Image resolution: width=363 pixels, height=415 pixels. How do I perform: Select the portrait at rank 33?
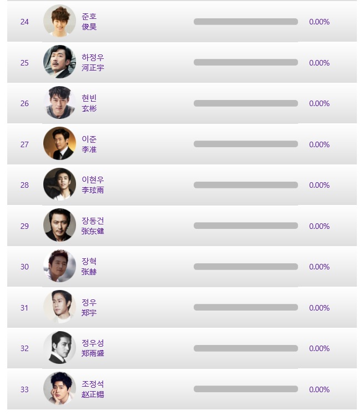click(59, 388)
